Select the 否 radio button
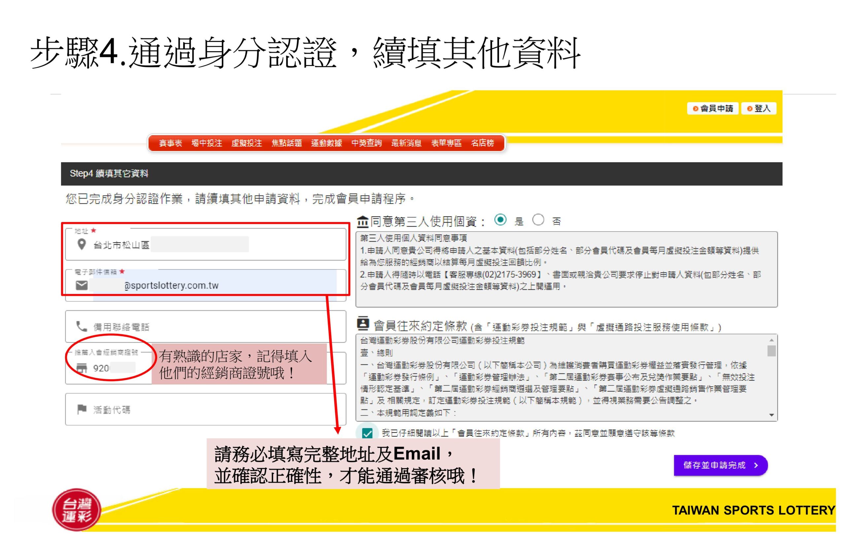This screenshot has height=536, width=845. (538, 220)
